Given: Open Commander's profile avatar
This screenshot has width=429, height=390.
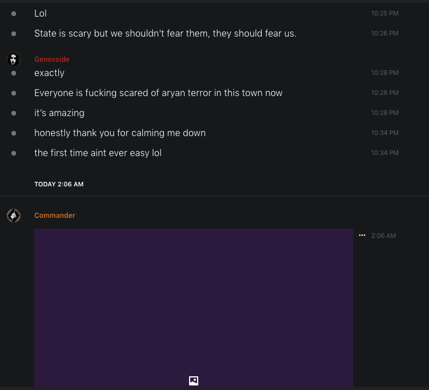Looking at the screenshot, I should [14, 216].
